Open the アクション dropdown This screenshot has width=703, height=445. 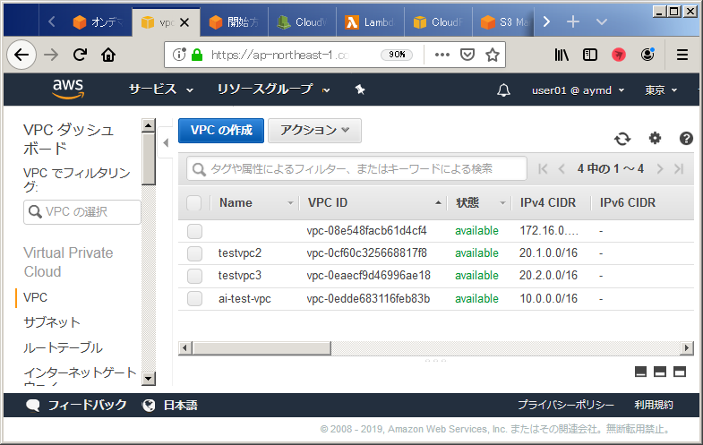[314, 131]
